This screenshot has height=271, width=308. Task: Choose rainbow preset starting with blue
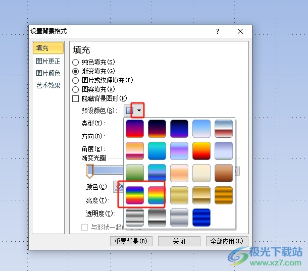pos(135,195)
